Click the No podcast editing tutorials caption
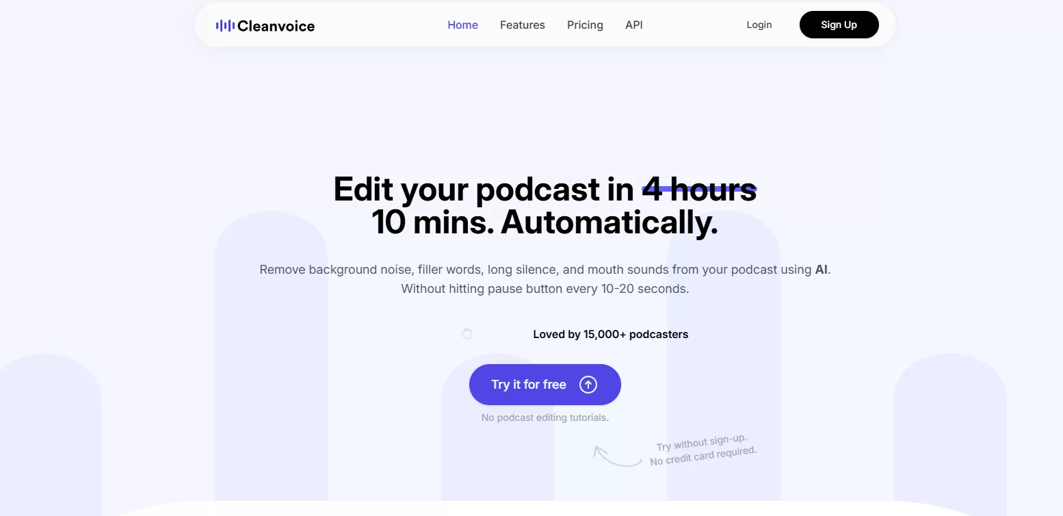1063x516 pixels. coord(544,417)
